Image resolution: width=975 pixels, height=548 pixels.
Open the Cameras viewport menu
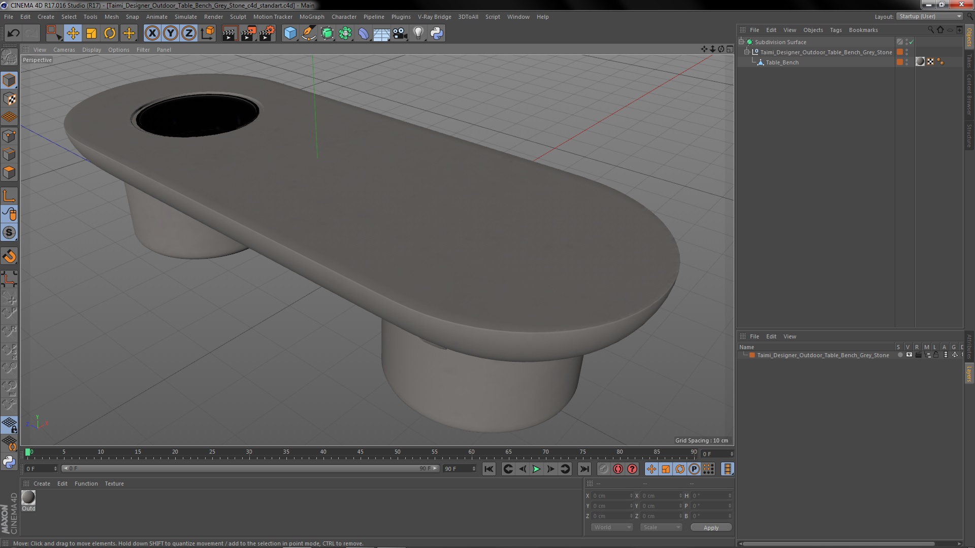(x=64, y=50)
